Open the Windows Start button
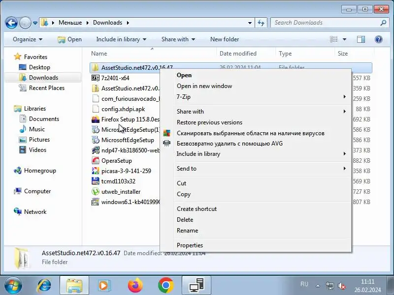Viewport: 394px width, 295px height. point(13,286)
